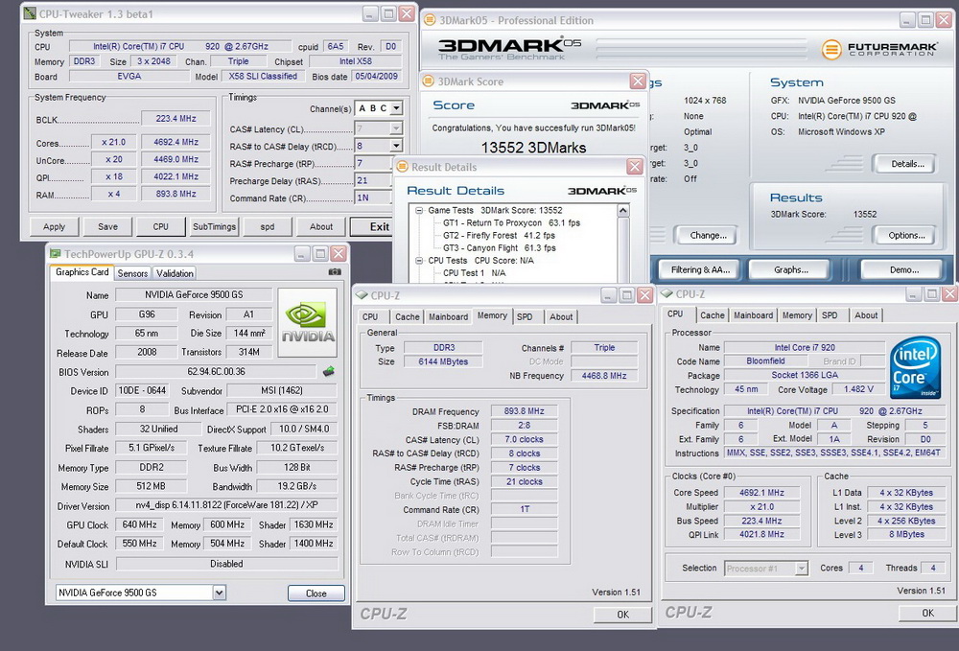
Task: Click OK in right CPU-Z window
Action: tap(927, 613)
